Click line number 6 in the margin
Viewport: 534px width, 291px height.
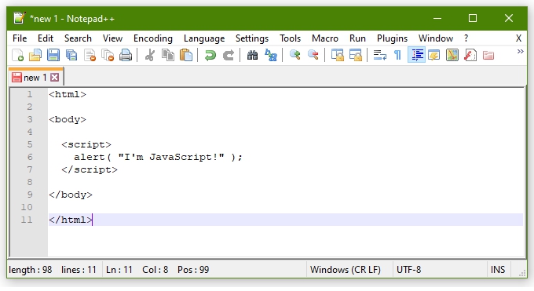coord(30,157)
